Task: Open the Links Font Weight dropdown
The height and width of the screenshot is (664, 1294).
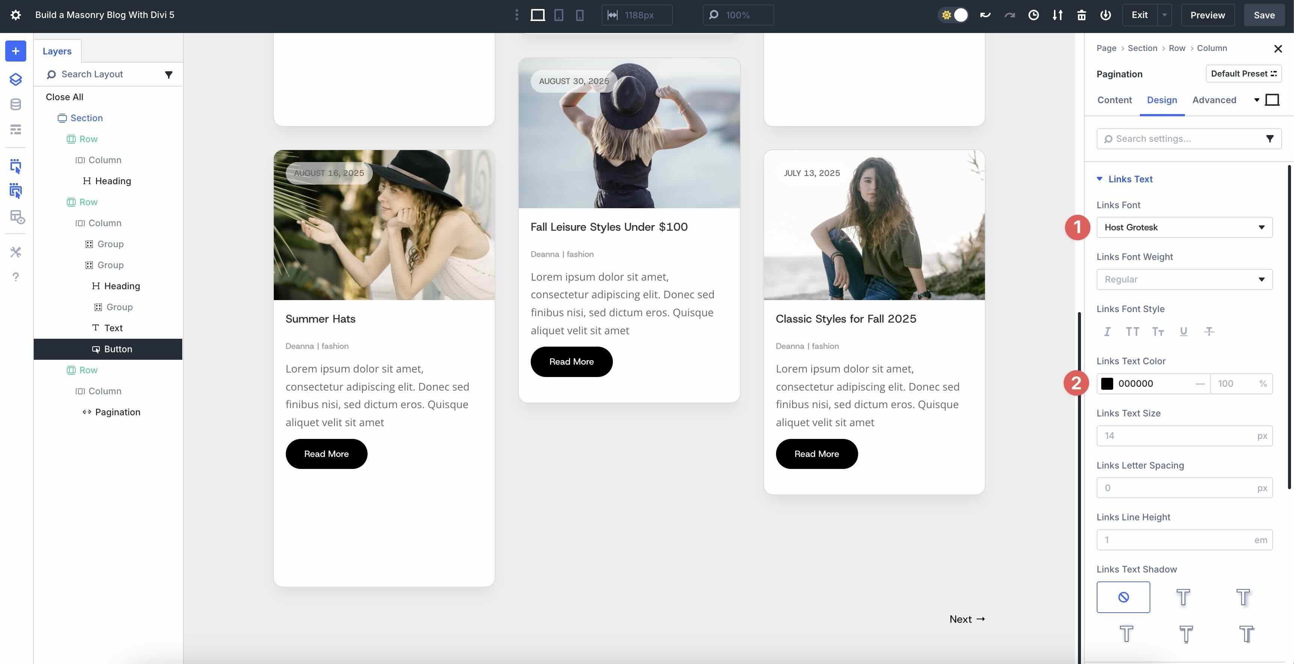Action: (1184, 279)
